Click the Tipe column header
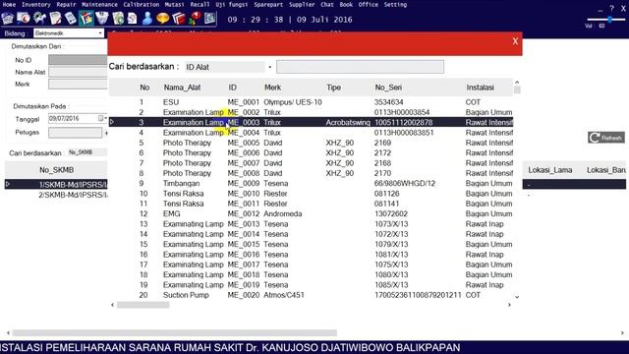 pyautogui.click(x=333, y=88)
